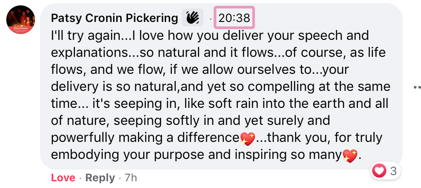Open the 7h comment time link

131,178
